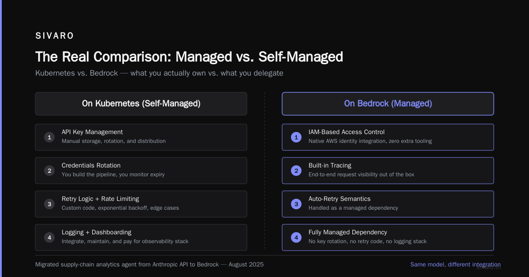Click number 3 badge beside Retry Logic
The width and height of the screenshot is (529, 277).
pos(49,204)
